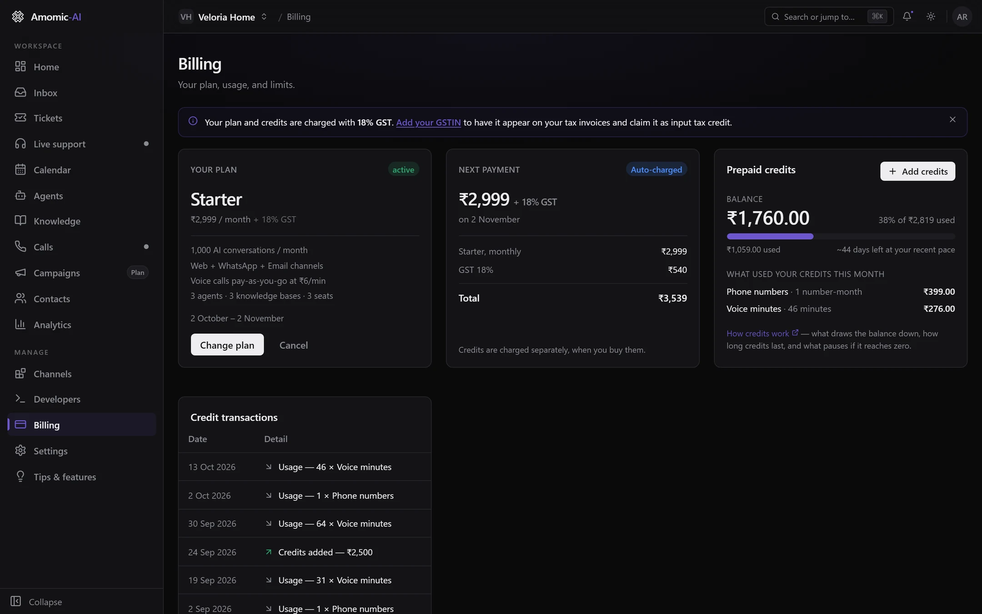
Task: Click the 19 Sep 2026 transaction date
Action: pyautogui.click(x=212, y=580)
